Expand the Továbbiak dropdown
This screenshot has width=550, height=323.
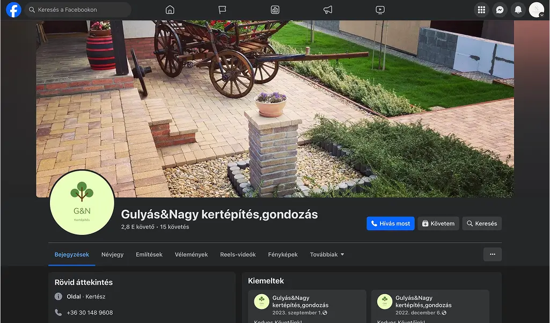327,255
